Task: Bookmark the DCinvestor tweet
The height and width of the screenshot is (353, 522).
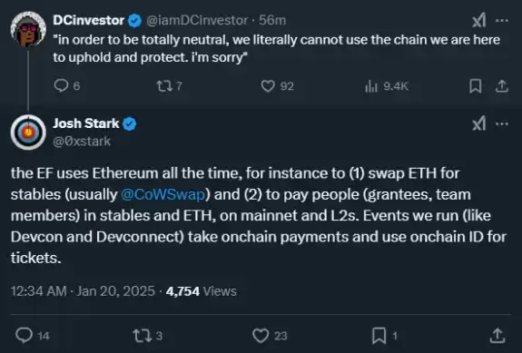Action: click(x=476, y=86)
